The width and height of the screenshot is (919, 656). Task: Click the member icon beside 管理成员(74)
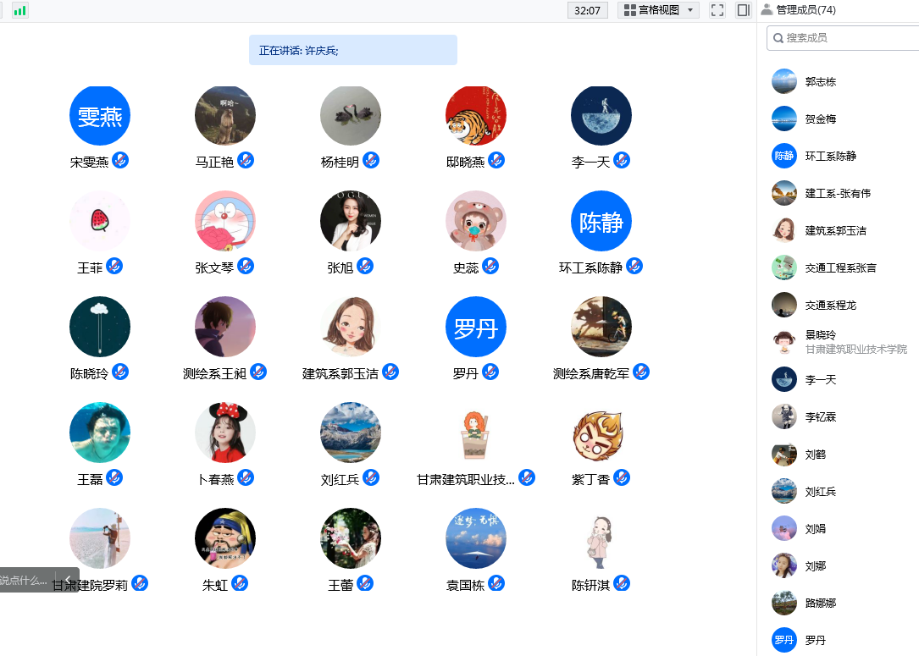pyautogui.click(x=767, y=10)
